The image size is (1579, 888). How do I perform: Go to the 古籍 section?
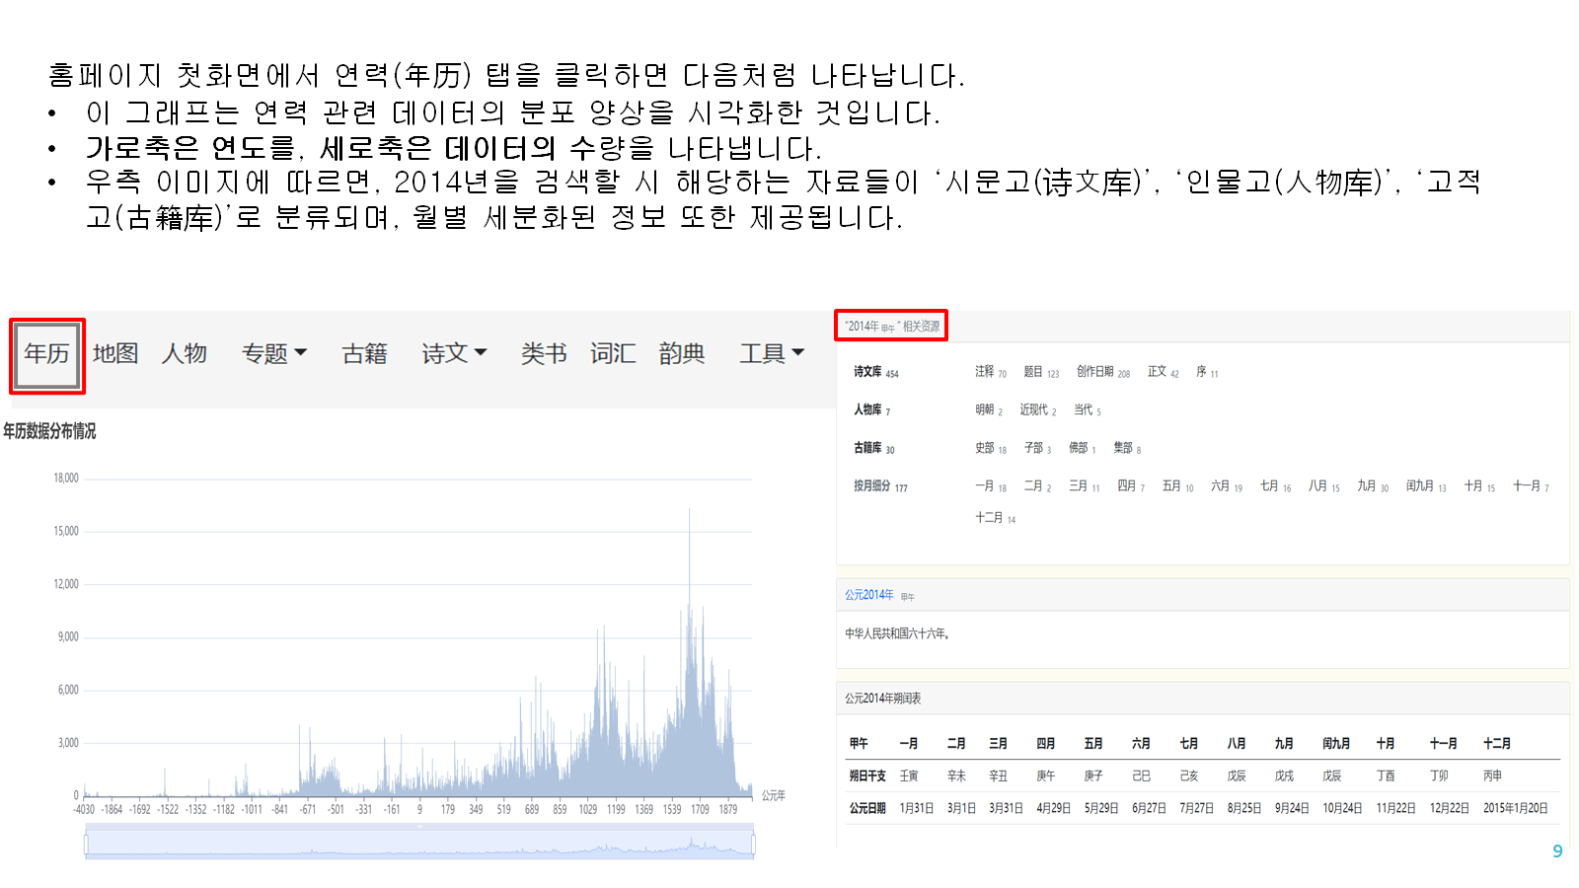[x=364, y=354]
